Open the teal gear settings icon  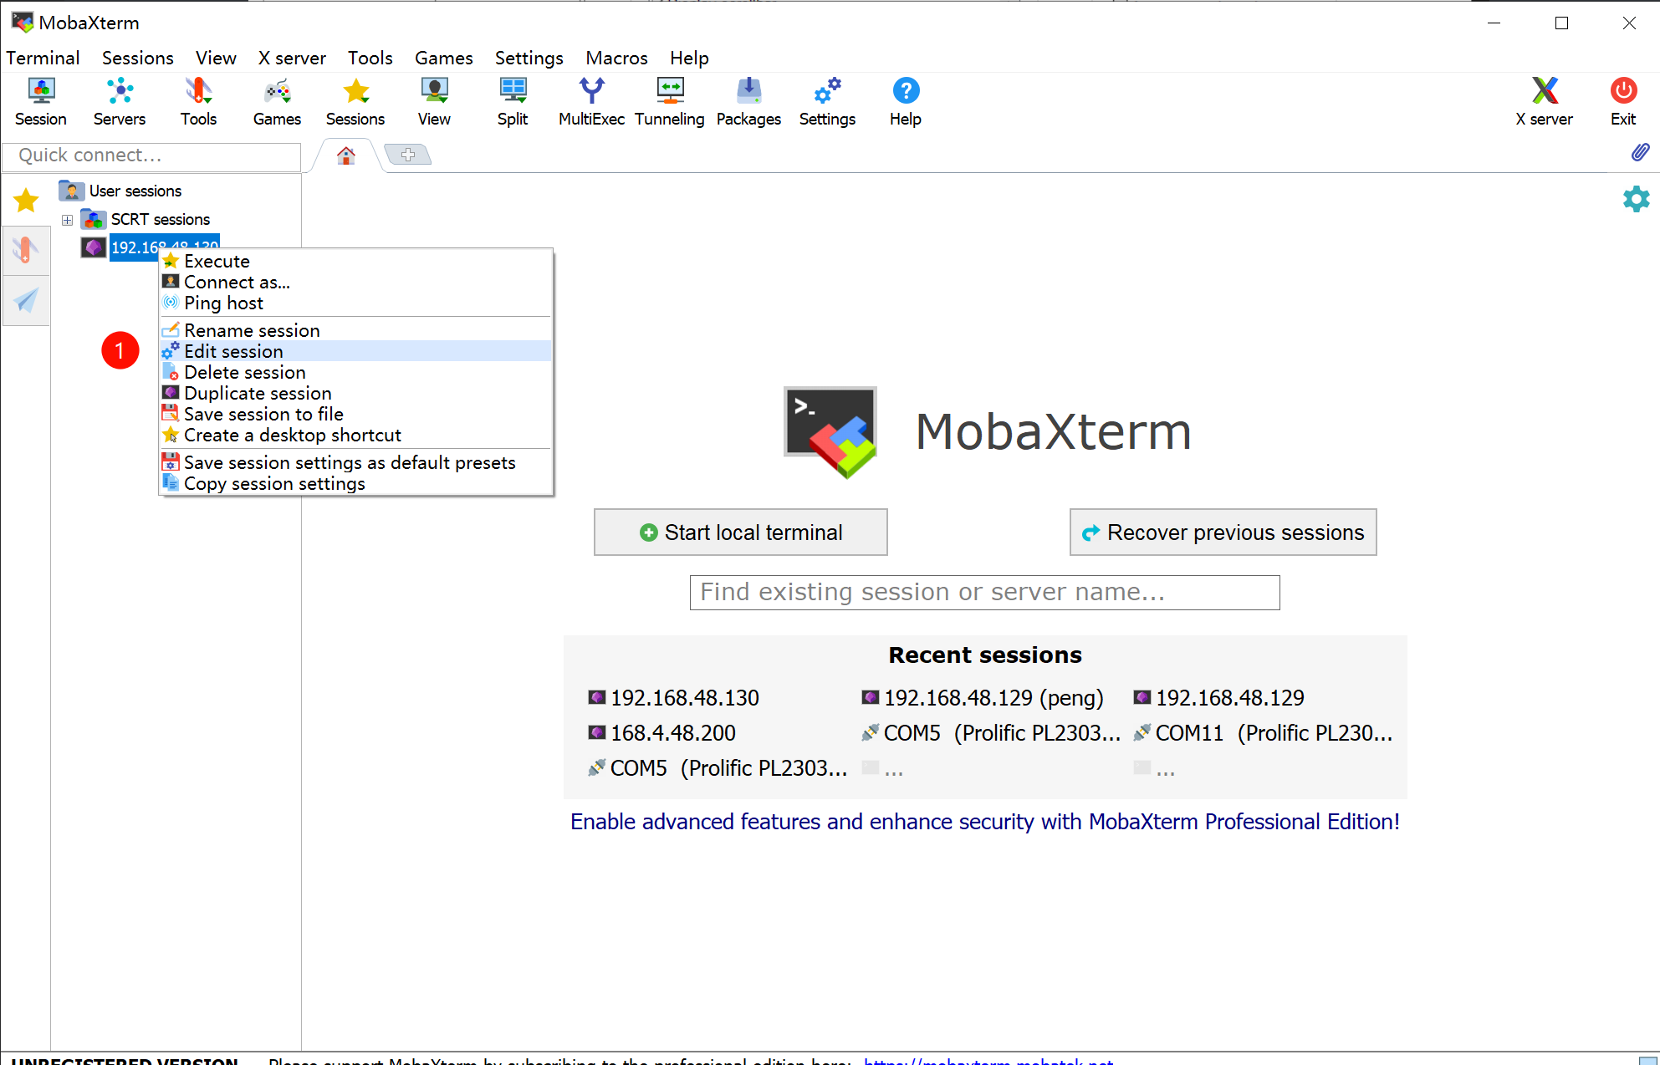coord(1636,199)
